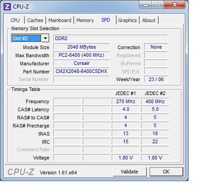Go to the Mainboard tab

[x=60, y=20]
